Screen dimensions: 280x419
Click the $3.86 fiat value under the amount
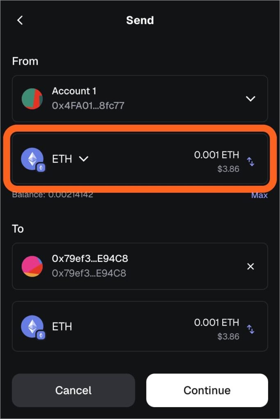point(229,169)
